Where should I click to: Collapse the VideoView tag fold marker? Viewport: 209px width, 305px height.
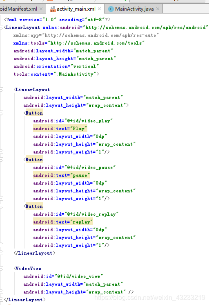pos(2,268)
